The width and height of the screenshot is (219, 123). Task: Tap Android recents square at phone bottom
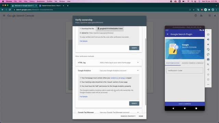[x=196, y=108]
